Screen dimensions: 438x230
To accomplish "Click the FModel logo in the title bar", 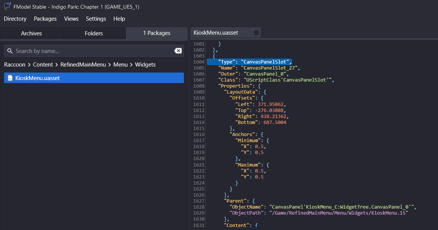I will (x=7, y=6).
